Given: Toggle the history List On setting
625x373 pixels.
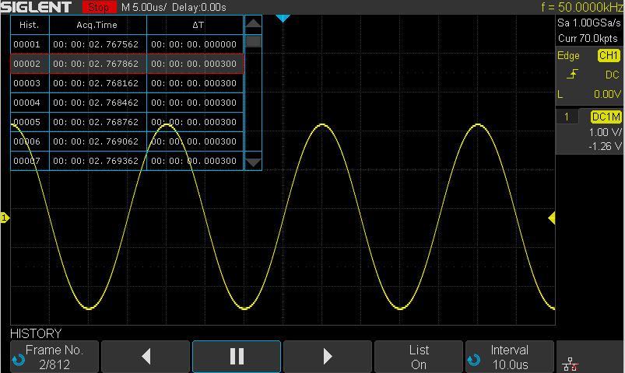Looking at the screenshot, I should [419, 356].
